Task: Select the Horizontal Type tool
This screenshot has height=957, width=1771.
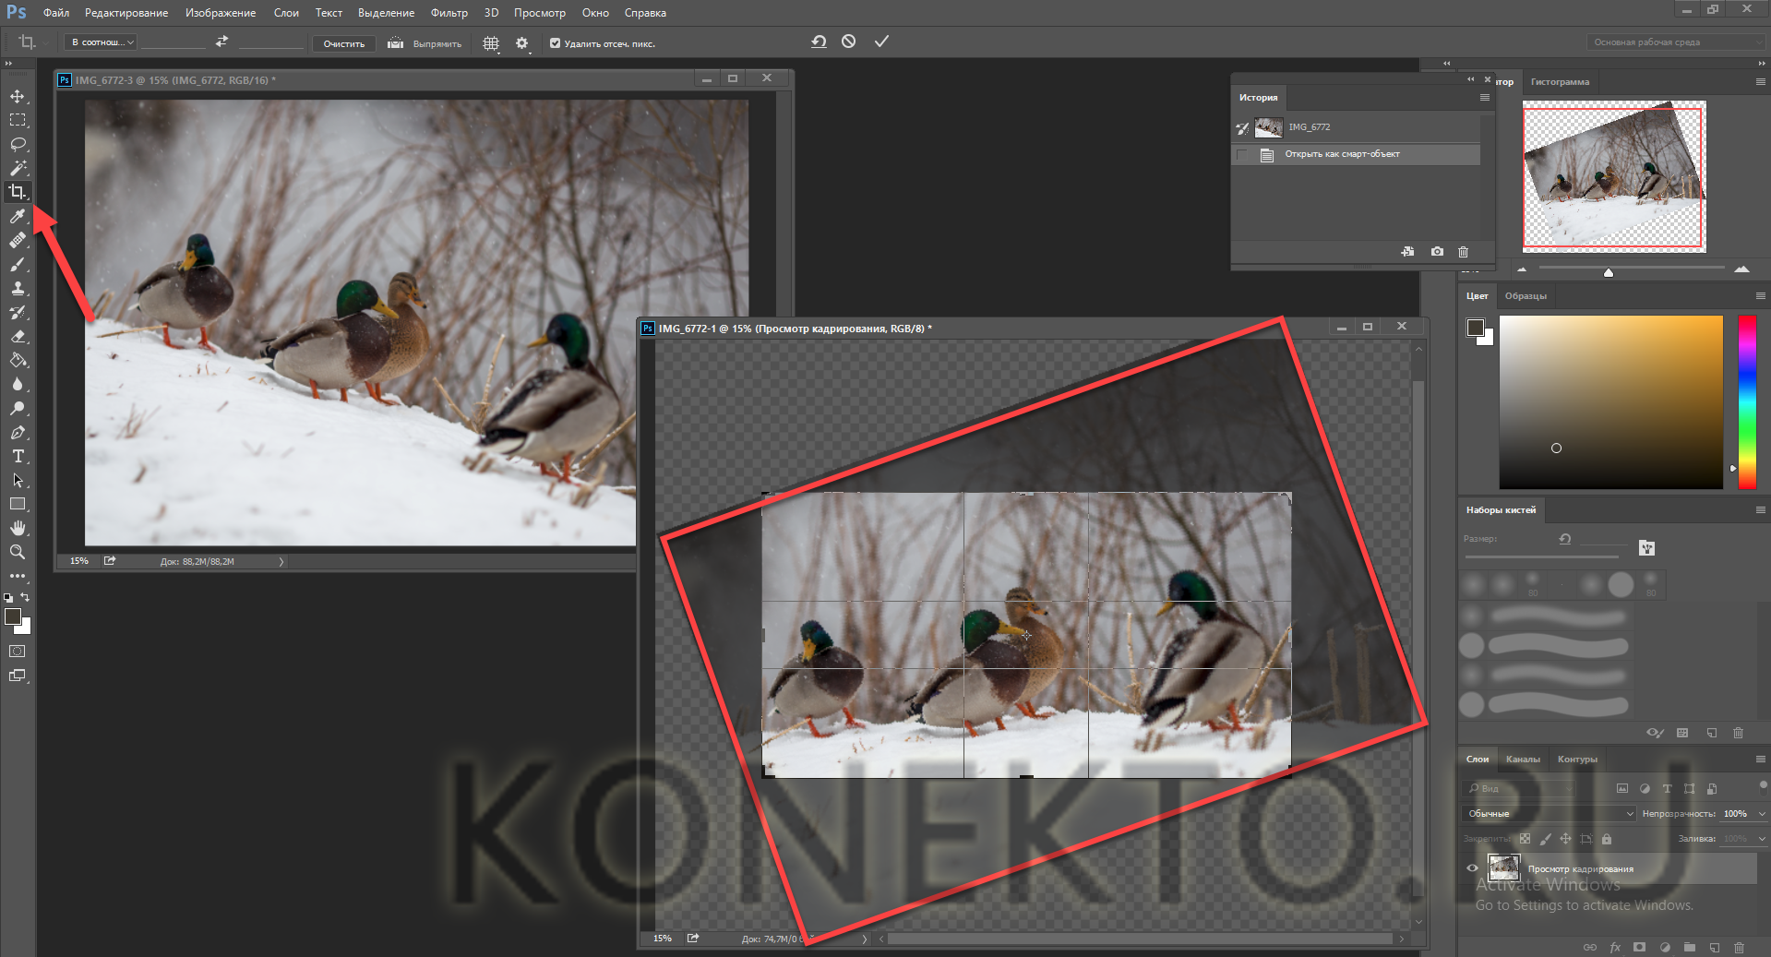Action: click(18, 457)
